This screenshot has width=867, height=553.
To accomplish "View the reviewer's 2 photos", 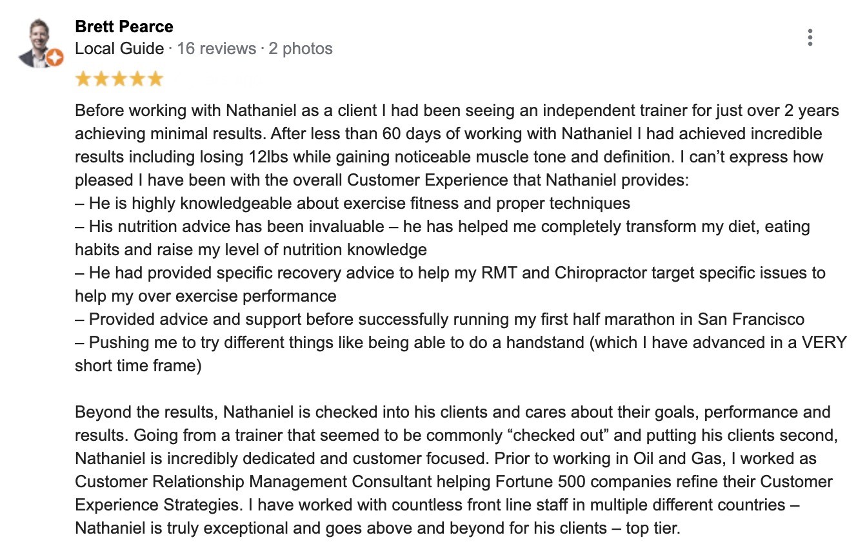I will 301,48.
